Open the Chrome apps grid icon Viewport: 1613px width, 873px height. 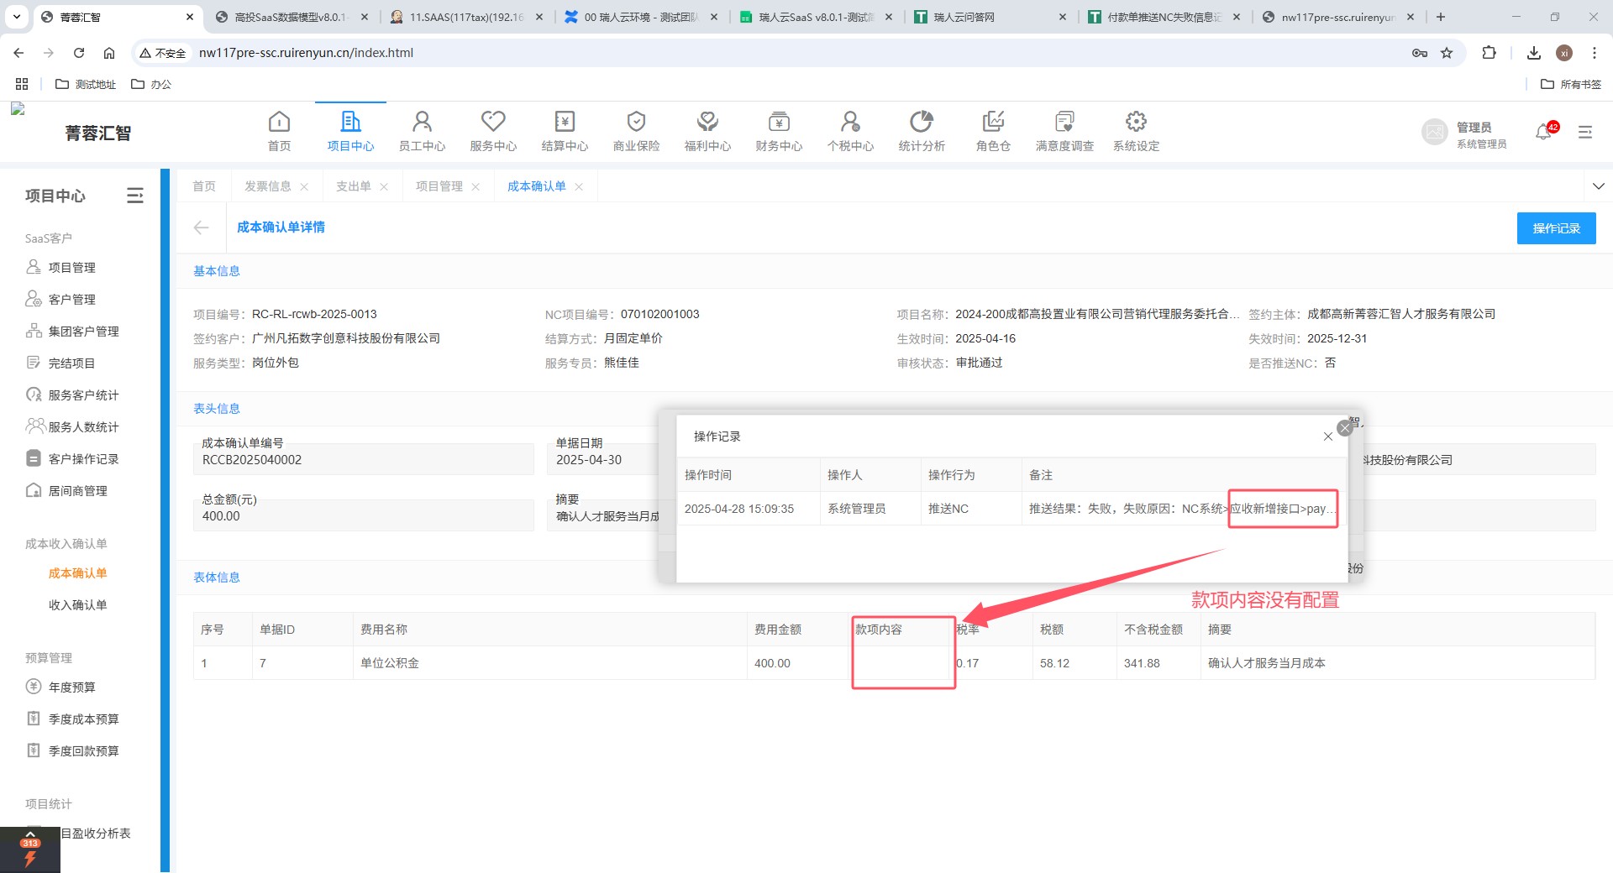(x=22, y=85)
